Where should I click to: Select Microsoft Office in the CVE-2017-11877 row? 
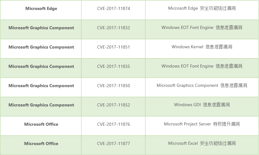click(41, 144)
